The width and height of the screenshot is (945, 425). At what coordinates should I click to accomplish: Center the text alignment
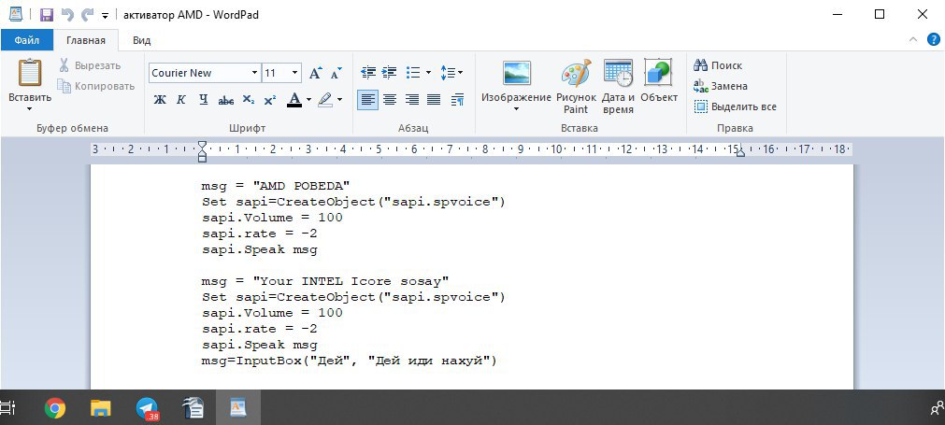point(390,99)
